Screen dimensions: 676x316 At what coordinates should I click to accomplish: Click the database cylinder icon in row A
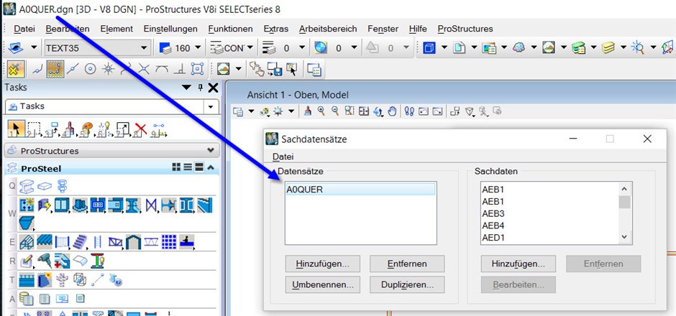click(x=27, y=298)
